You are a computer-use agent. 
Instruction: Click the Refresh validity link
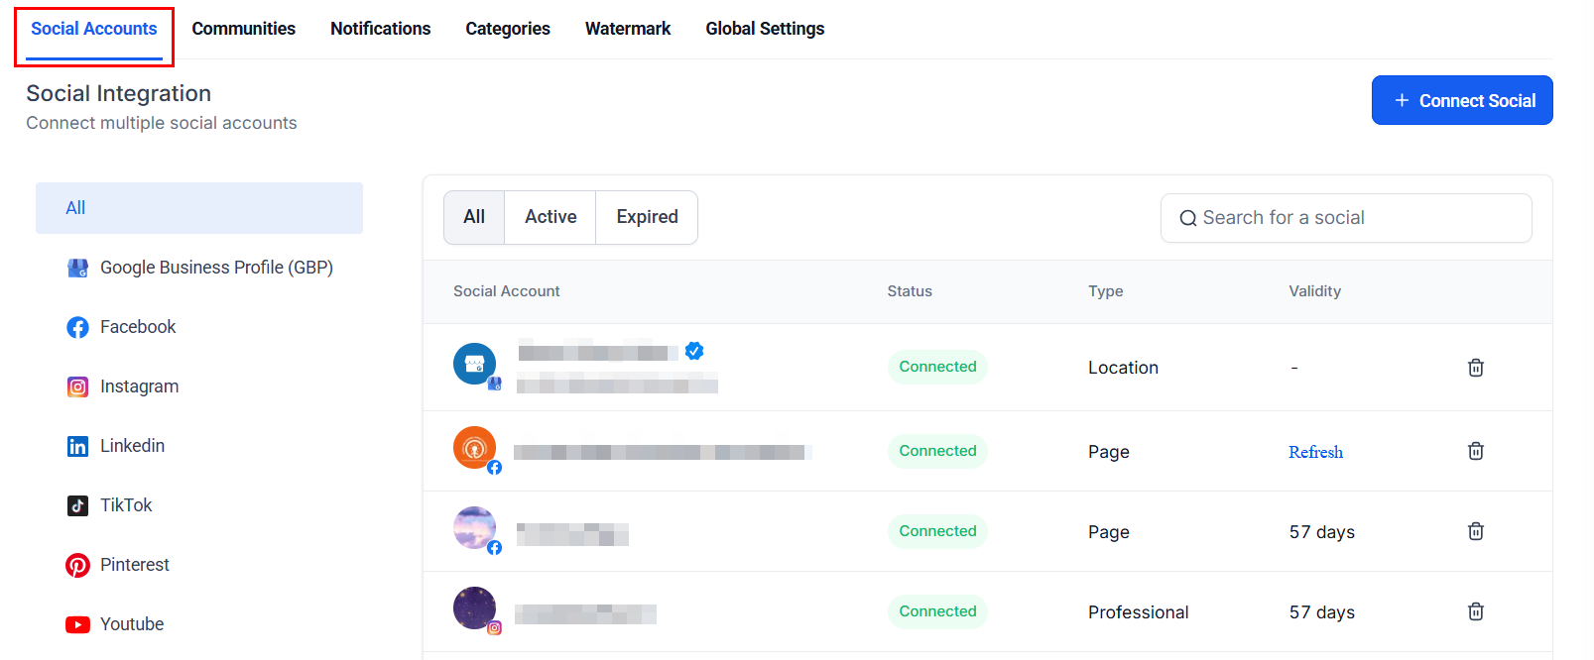point(1315,452)
